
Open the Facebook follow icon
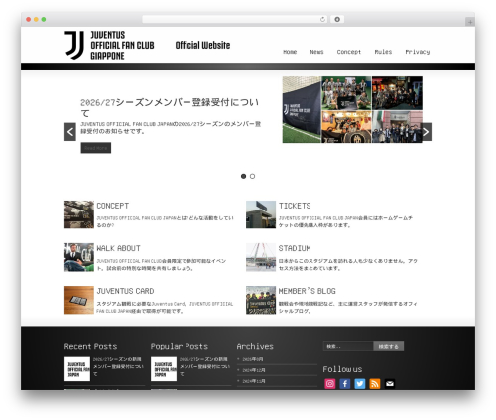[x=345, y=383]
